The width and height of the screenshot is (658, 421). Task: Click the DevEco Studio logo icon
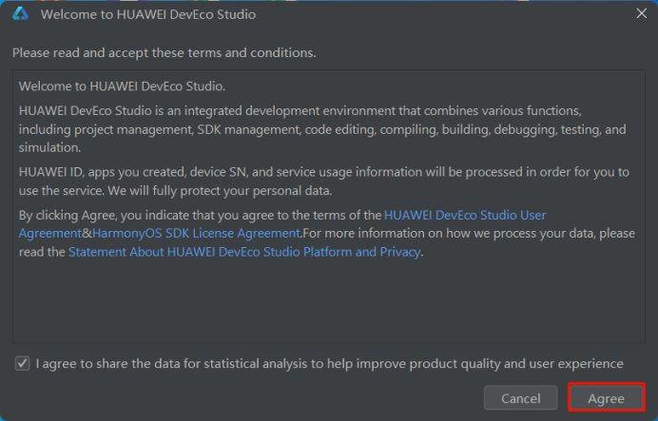[x=20, y=14]
